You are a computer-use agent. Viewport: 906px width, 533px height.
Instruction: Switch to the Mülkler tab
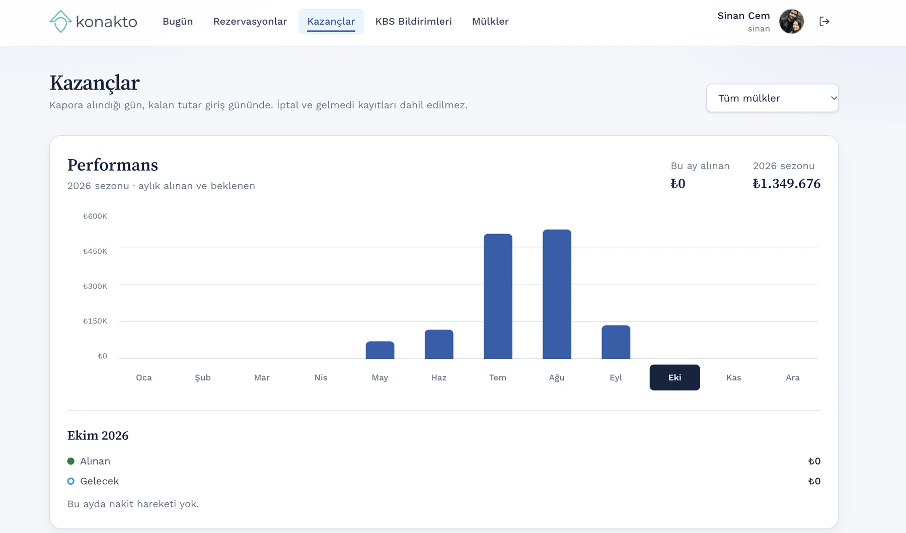(490, 21)
